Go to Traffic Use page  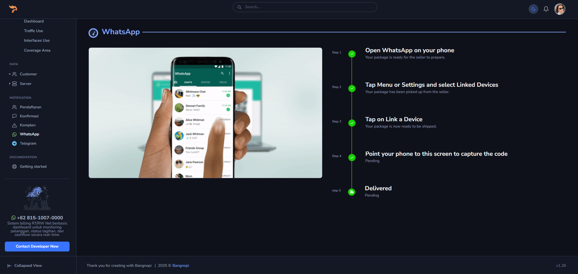point(33,31)
